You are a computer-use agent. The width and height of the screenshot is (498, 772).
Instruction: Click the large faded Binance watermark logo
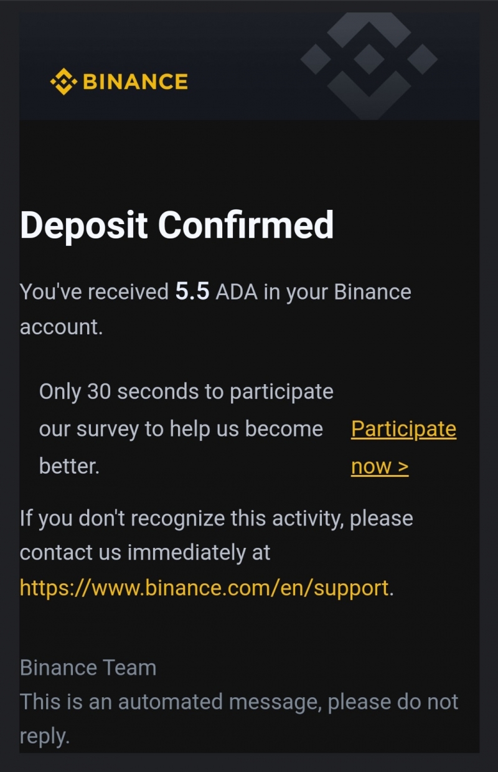point(369,61)
